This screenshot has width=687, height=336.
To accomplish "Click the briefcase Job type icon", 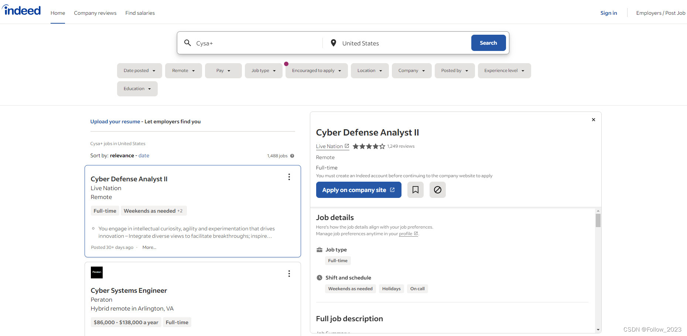I will [x=319, y=250].
